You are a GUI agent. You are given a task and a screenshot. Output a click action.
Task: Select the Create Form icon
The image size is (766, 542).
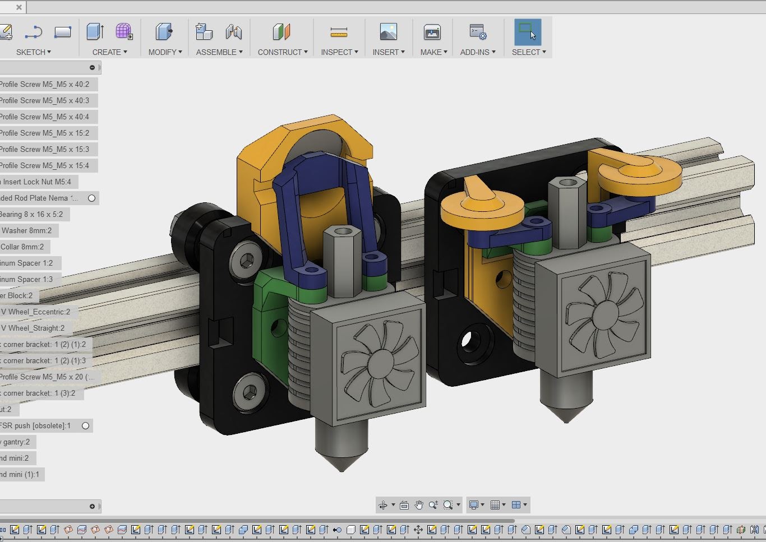tap(124, 32)
